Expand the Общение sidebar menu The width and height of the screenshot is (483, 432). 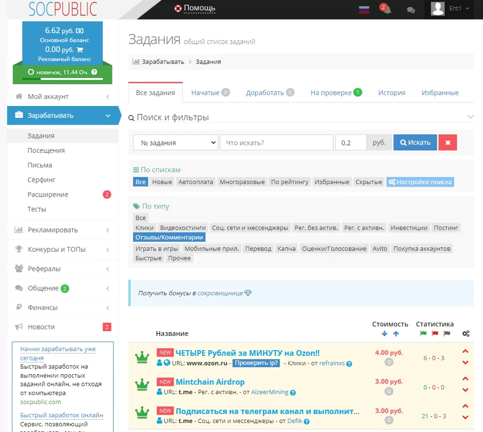point(63,288)
